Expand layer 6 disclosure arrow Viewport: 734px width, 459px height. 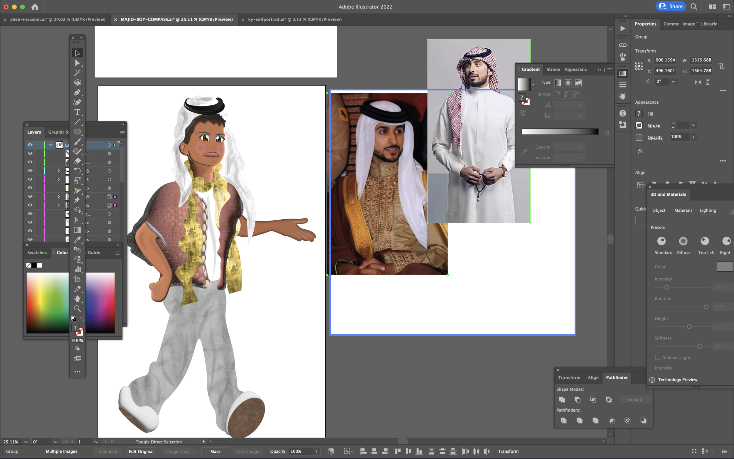point(58,171)
